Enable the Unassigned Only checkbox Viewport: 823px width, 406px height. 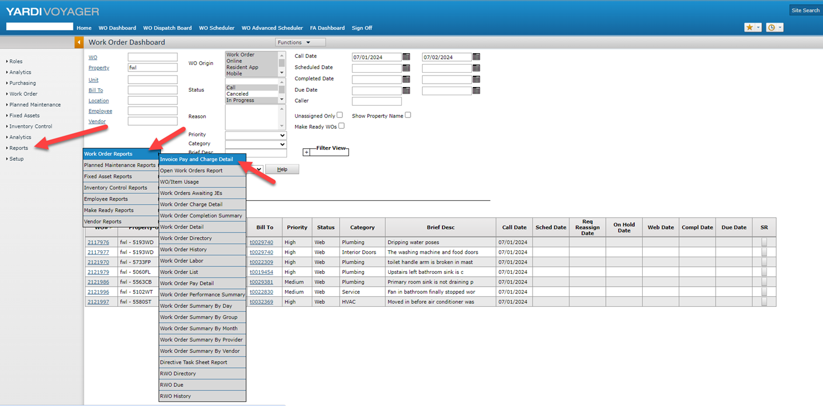340,115
